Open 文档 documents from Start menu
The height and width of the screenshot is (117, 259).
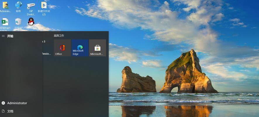[7, 111]
